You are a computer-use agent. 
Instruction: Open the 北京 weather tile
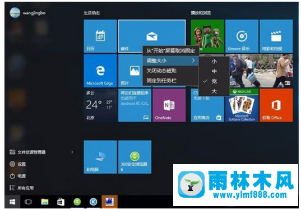click(x=100, y=105)
